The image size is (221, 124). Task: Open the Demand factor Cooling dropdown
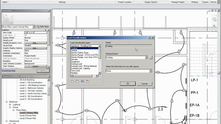point(146,58)
